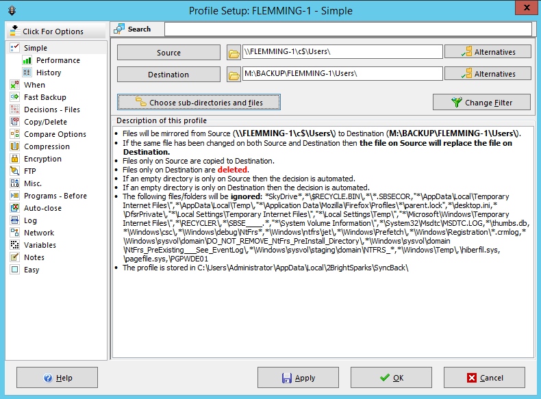The image size is (541, 399).
Task: Click the Easy mode icon
Action: point(15,270)
